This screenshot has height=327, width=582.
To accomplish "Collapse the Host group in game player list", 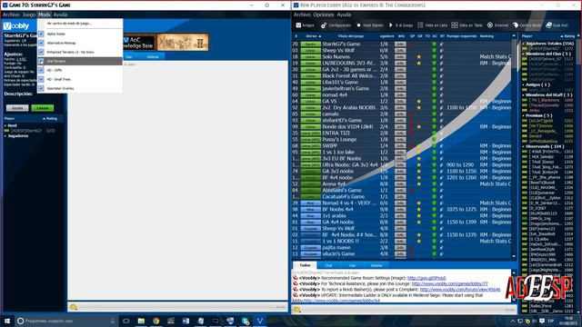I will [5, 125].
